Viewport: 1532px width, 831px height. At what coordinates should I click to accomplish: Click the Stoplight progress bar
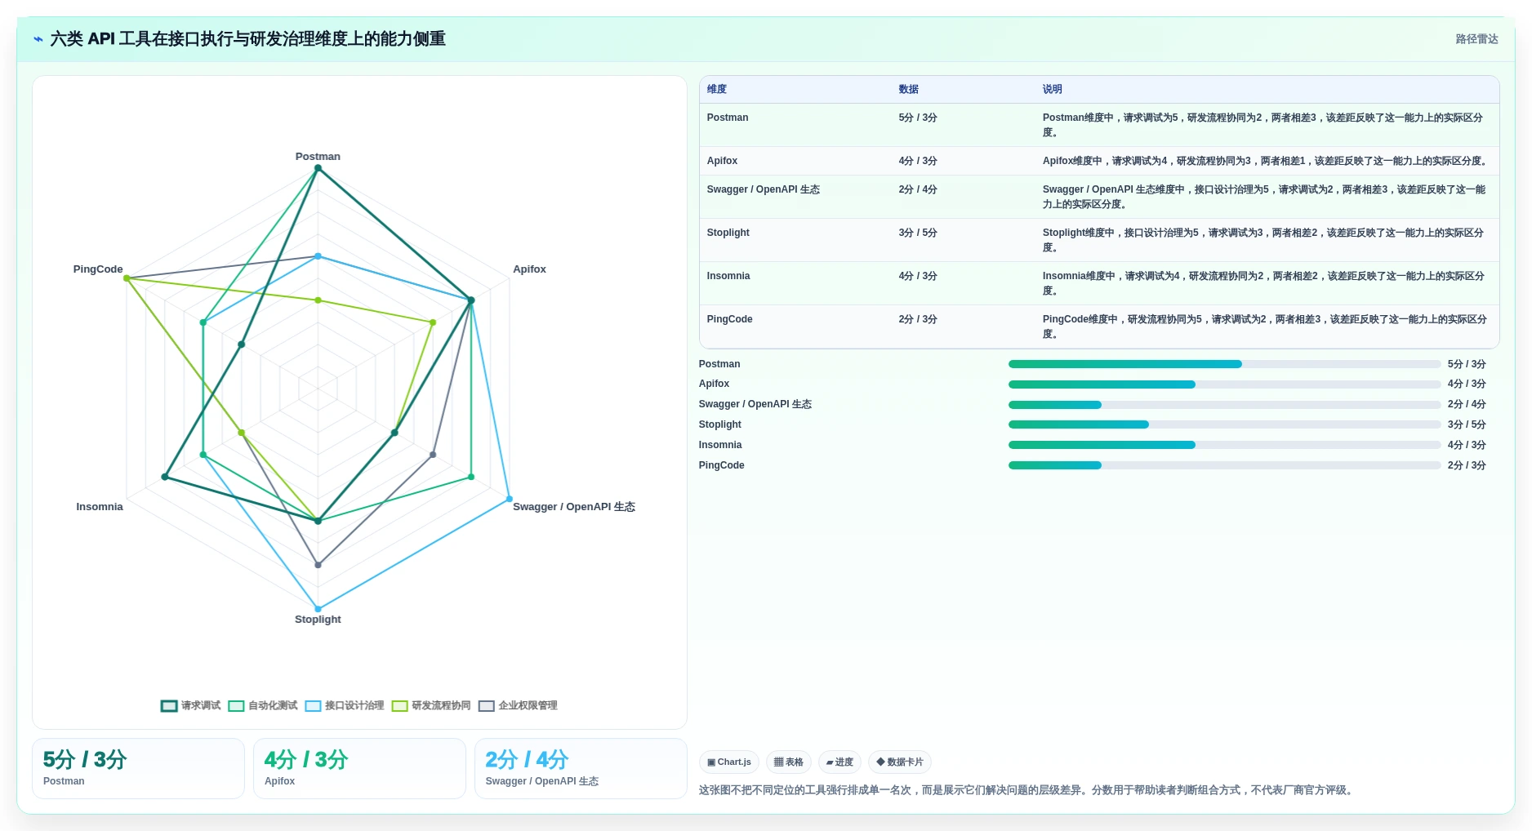(1224, 424)
